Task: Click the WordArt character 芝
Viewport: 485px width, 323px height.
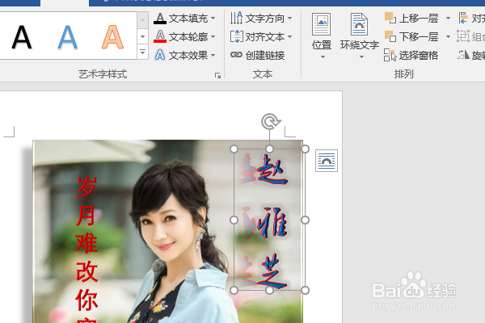Action: 274,271
